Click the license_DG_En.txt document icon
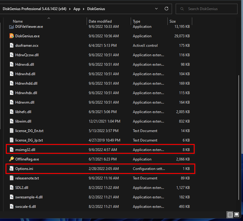 (x=12, y=131)
